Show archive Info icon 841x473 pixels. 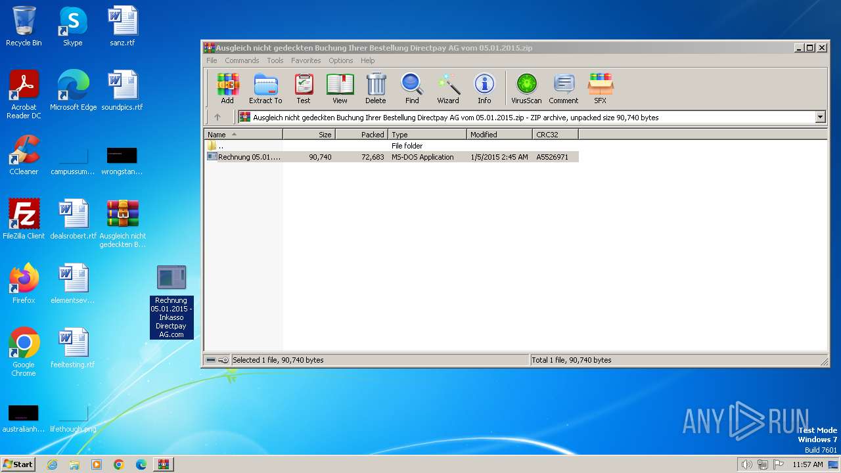click(484, 89)
